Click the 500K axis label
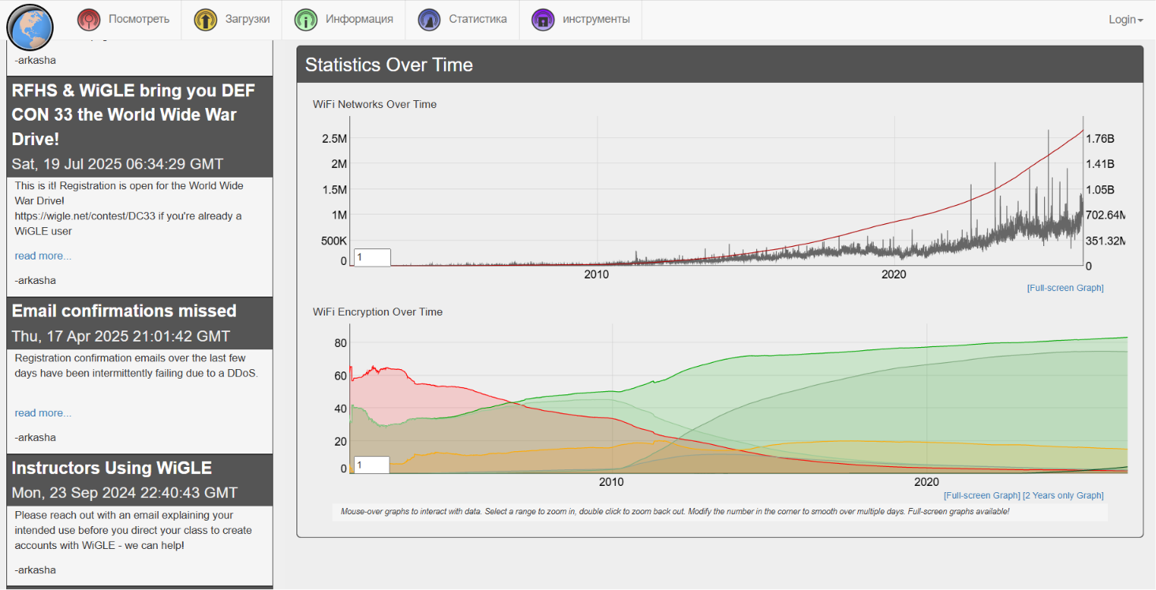1156x590 pixels. (x=334, y=241)
